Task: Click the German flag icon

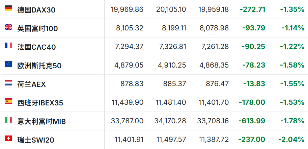Action: click(x=9, y=8)
